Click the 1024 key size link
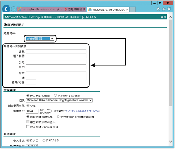175x149 pixels. click(x=73, y=111)
